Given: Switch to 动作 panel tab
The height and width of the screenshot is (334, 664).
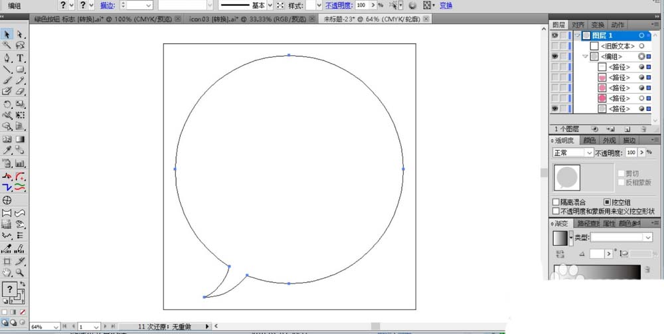Looking at the screenshot, I should [617, 25].
